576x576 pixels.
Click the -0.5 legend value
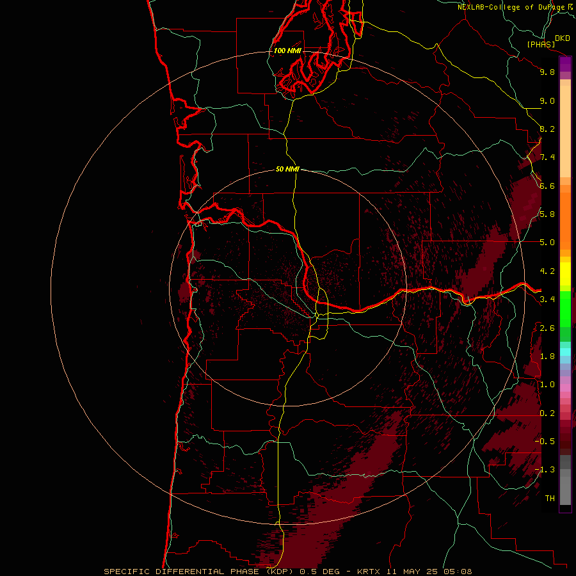pos(545,441)
